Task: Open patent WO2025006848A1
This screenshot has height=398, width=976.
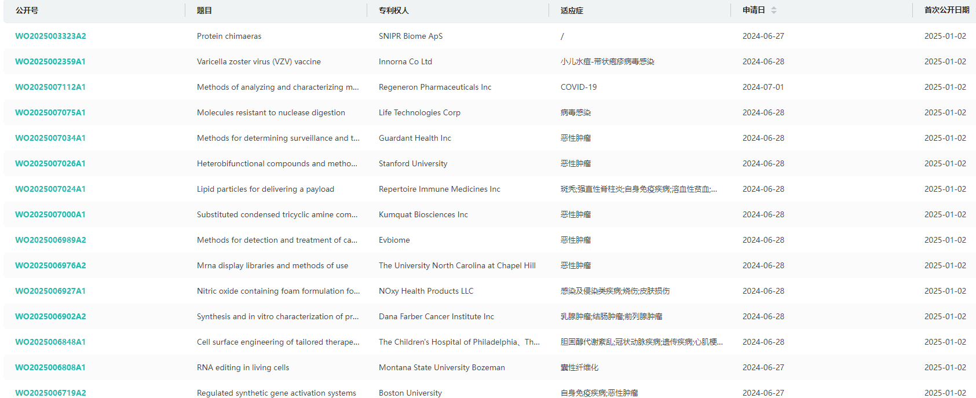Action: [x=50, y=342]
